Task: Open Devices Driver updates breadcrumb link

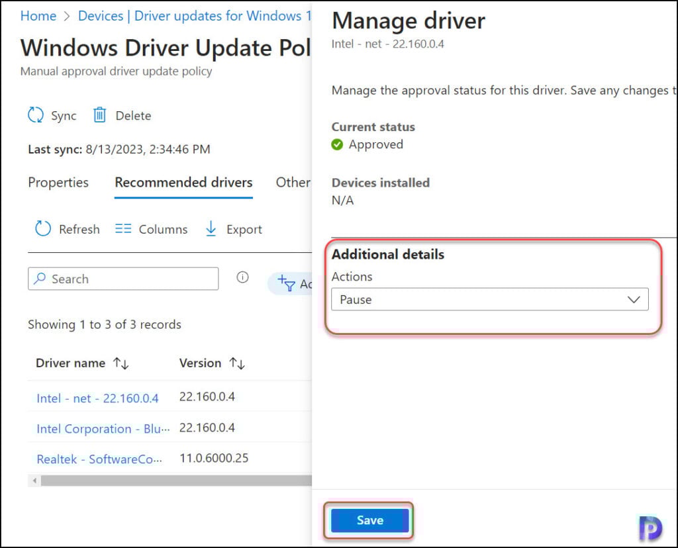Action: (195, 16)
